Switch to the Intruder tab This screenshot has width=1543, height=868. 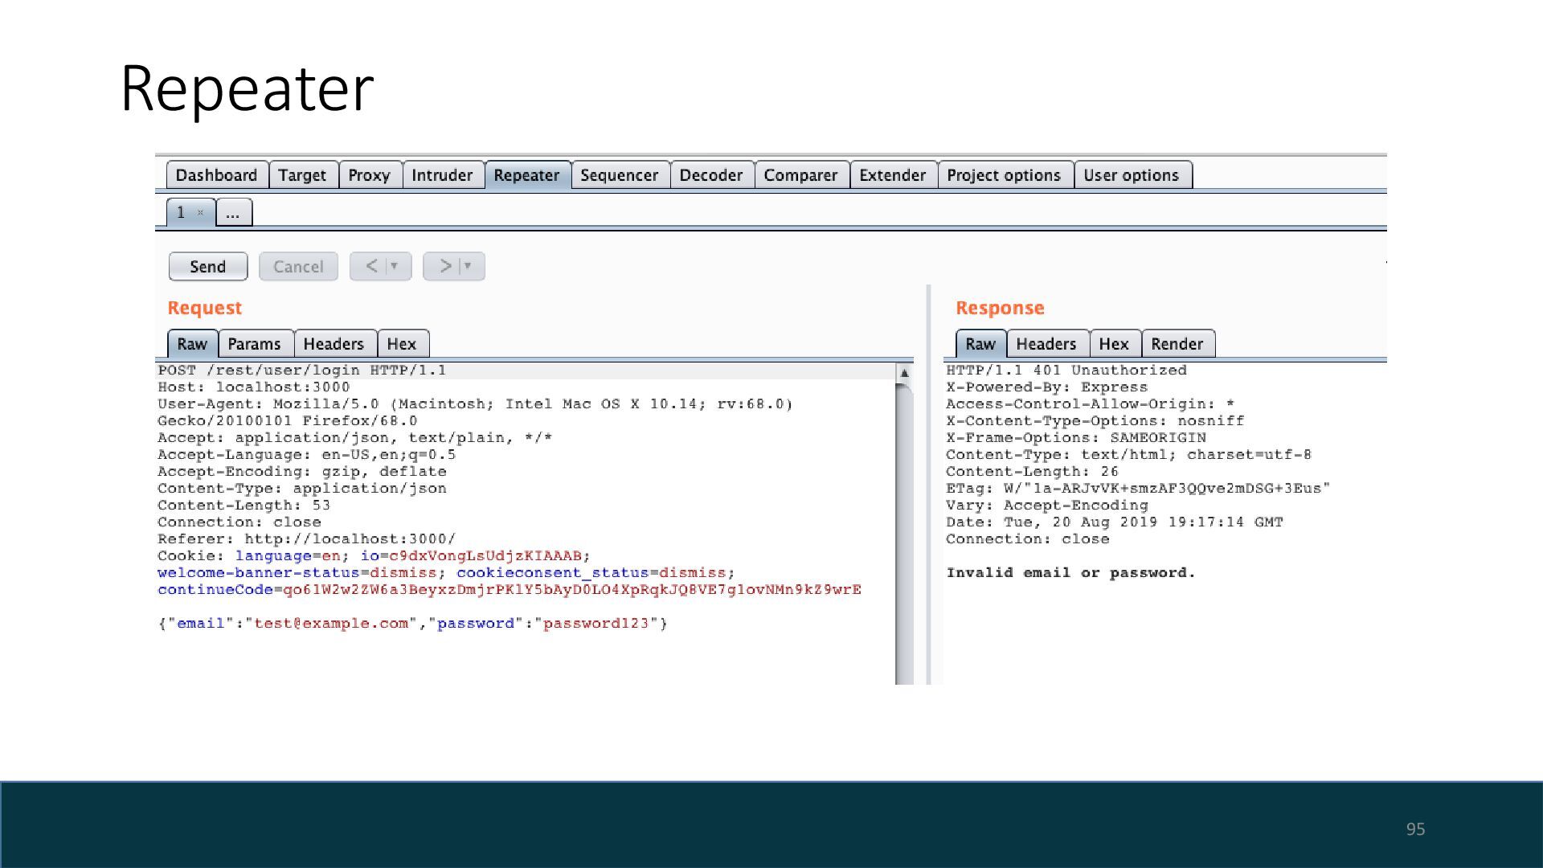(442, 175)
